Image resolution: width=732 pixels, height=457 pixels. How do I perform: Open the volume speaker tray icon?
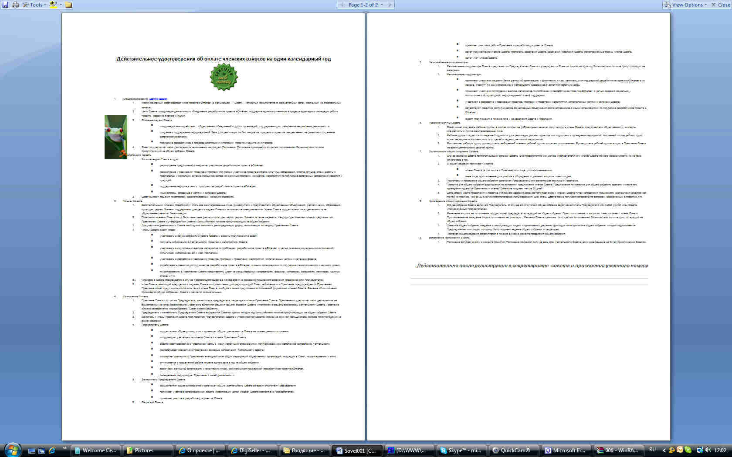pos(708,450)
